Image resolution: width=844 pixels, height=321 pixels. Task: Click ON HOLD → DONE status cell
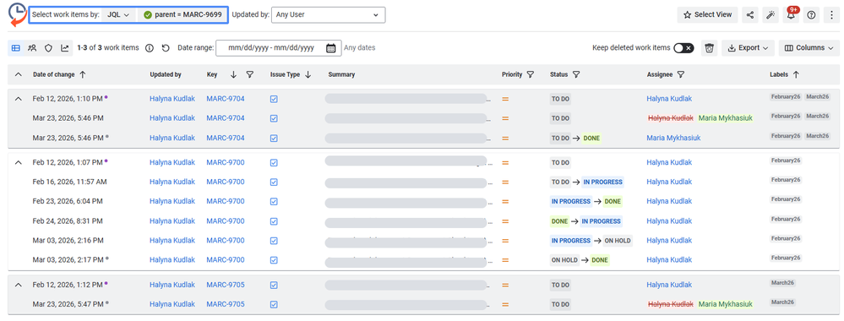(580, 260)
